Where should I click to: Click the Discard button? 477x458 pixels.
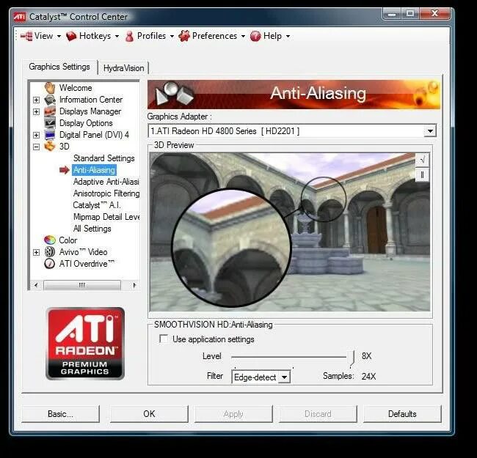[x=318, y=413]
